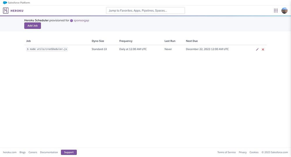This screenshot has height=157, width=291.
Task: Open the Blogs footer link
Action: tap(22, 152)
